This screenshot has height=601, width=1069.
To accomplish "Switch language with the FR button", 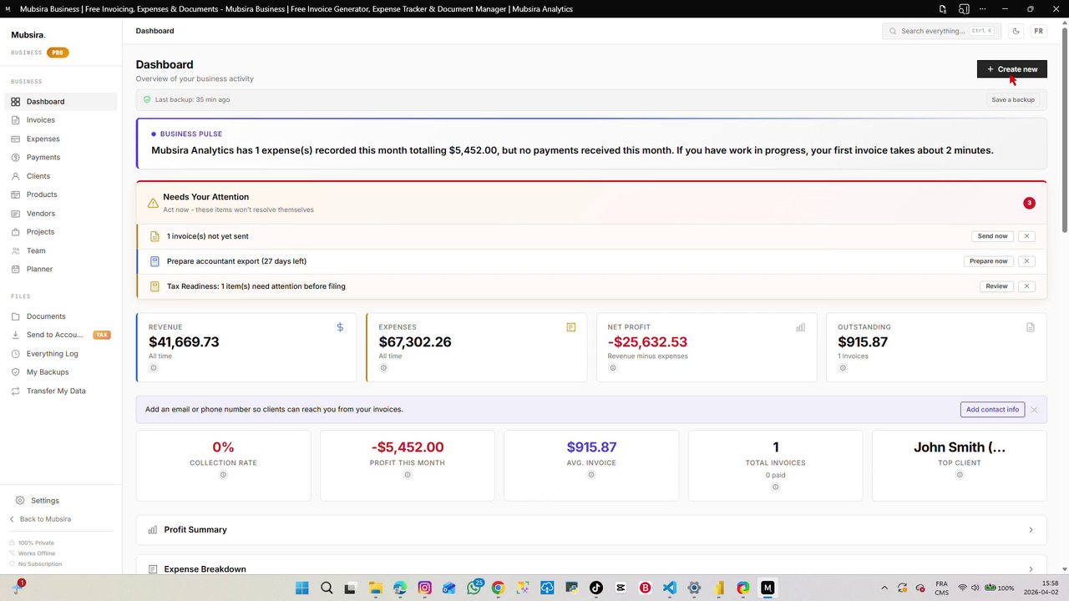I will point(1038,31).
